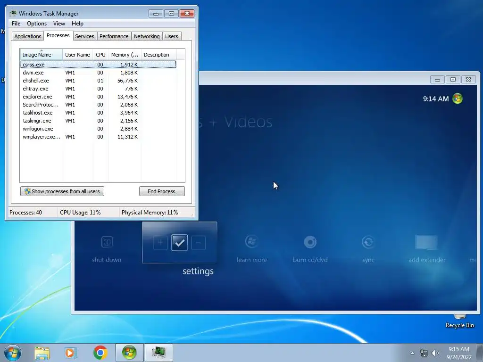
Task: Select the explorer.exe process
Action: click(98, 97)
